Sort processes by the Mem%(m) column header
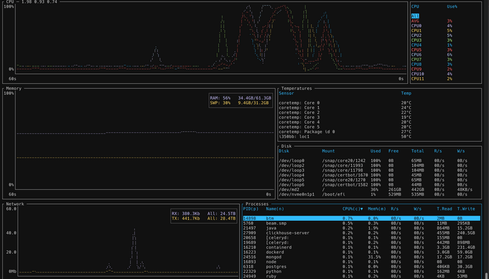 (x=377, y=209)
